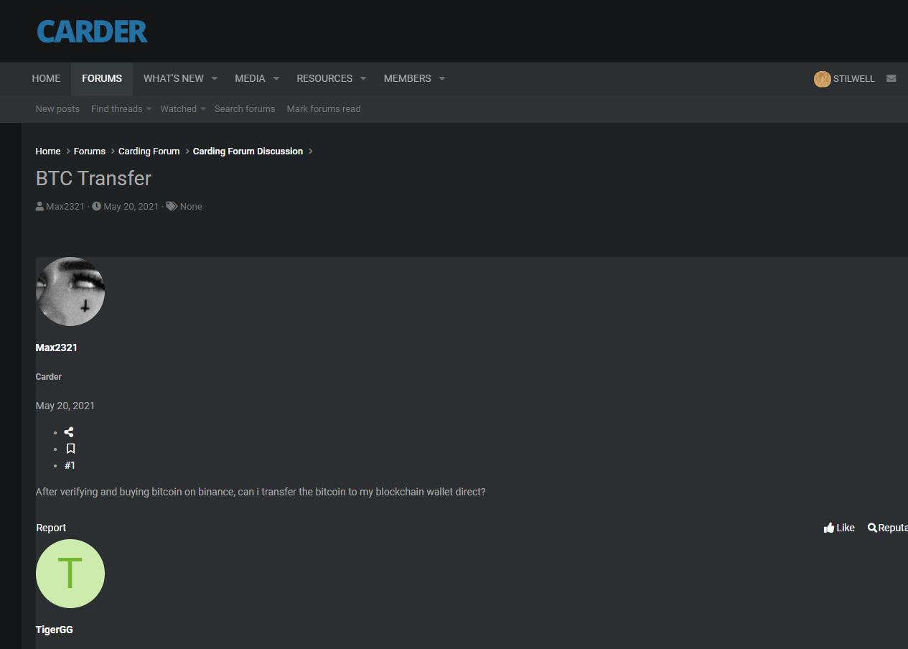Open the STILWELL account avatar
The height and width of the screenshot is (649, 908).
(x=822, y=79)
